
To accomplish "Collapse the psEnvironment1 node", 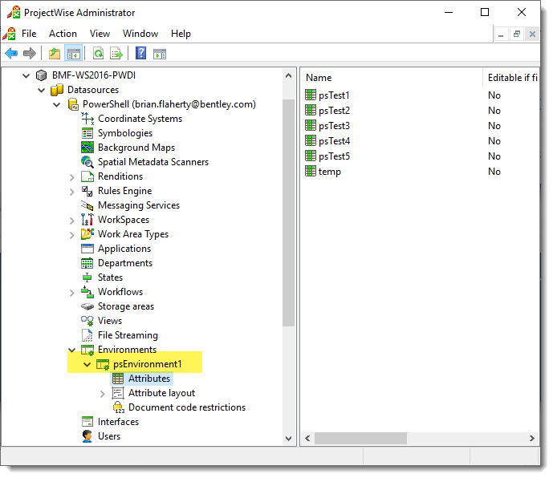I will pyautogui.click(x=87, y=364).
